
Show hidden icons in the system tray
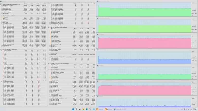click(x=178, y=109)
